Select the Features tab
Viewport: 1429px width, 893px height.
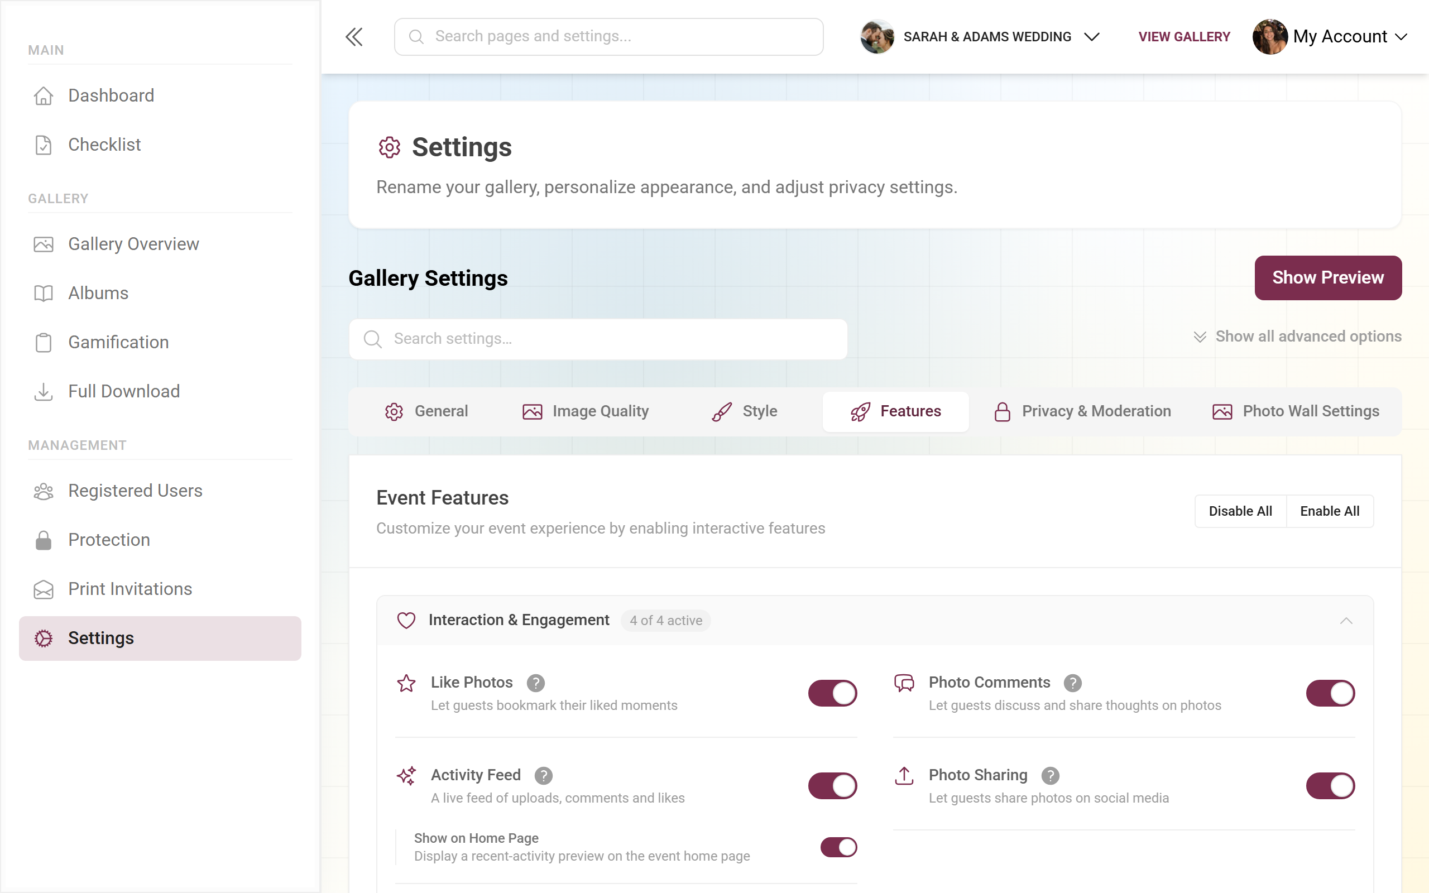pos(895,412)
